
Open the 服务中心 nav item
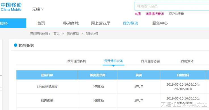click(x=160, y=23)
